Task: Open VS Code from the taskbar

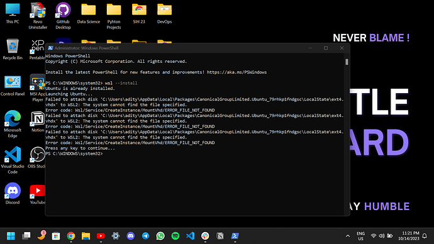Action: [x=191, y=236]
